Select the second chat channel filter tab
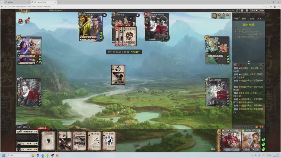281x158 pixels. pyautogui.click(x=239, y=65)
